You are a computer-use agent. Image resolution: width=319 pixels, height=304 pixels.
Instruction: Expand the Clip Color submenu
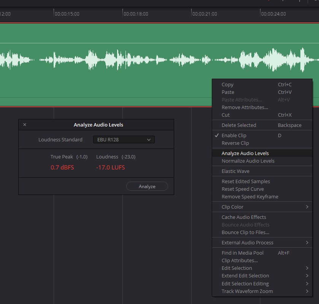point(262,207)
